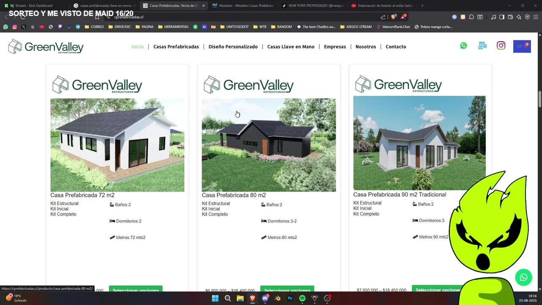The height and width of the screenshot is (305, 542).
Task: Expand the HERRAMIENTAS bookmarks folder
Action: tap(173, 27)
